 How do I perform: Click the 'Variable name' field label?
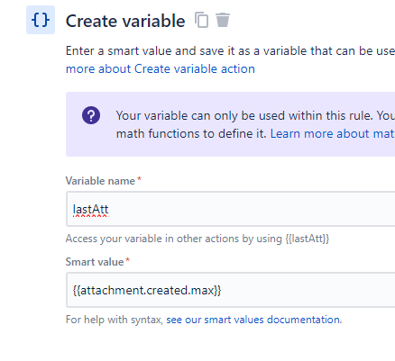click(100, 181)
